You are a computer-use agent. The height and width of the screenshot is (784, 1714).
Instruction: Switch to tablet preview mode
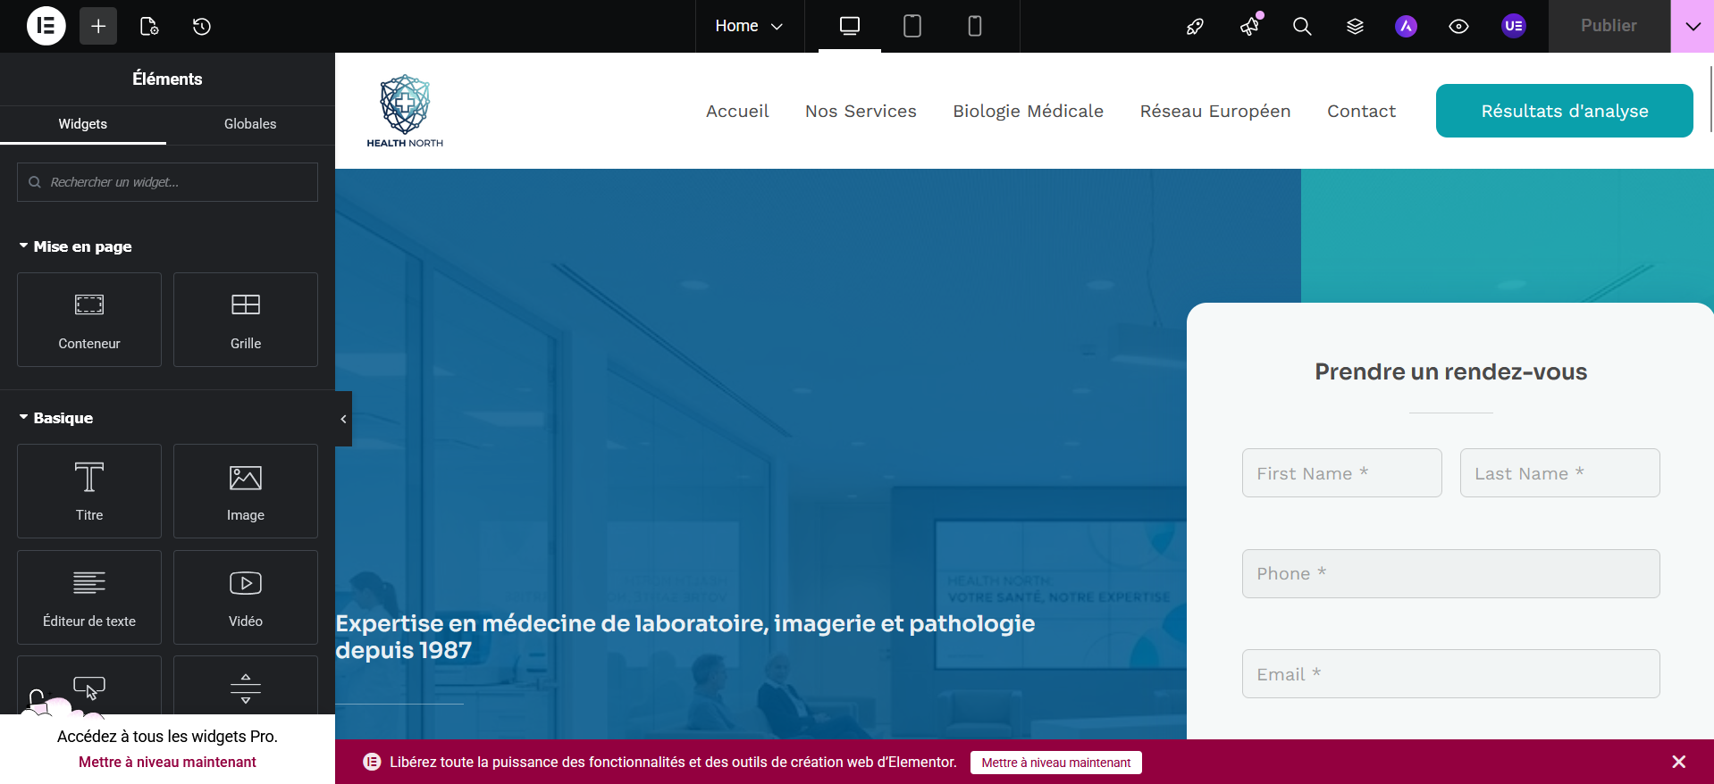tap(912, 26)
